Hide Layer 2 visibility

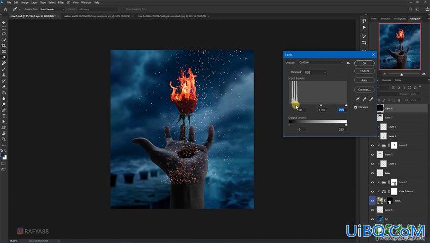click(x=372, y=164)
